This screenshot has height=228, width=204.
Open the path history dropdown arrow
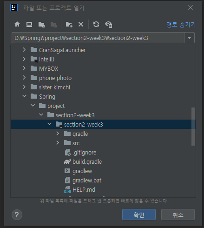coord(189,38)
